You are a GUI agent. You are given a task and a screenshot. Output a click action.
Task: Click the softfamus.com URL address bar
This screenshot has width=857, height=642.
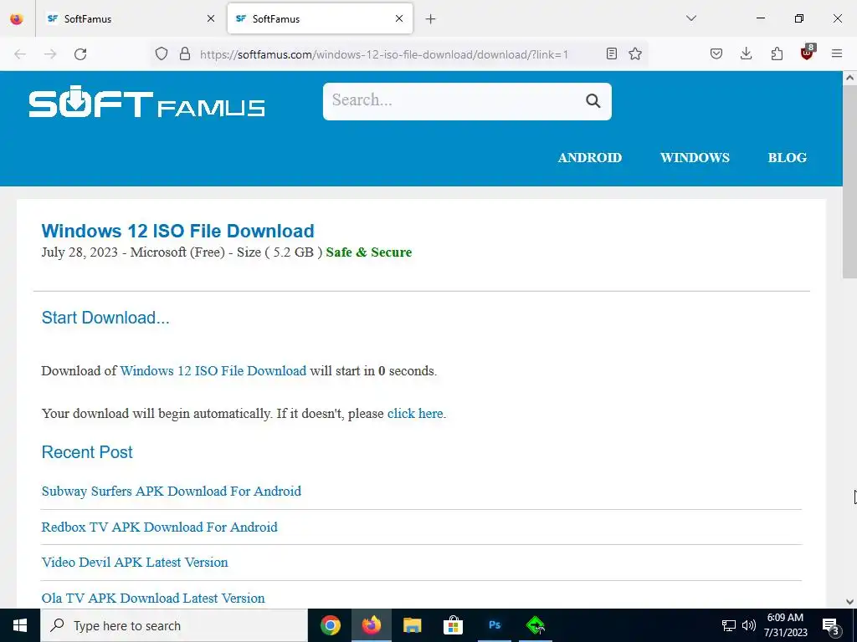(383, 54)
